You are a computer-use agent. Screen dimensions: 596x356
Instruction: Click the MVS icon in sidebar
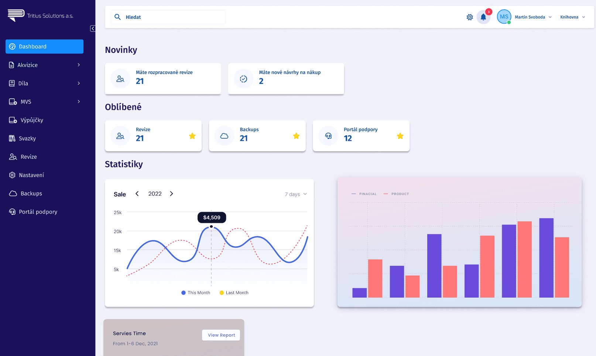[13, 102]
